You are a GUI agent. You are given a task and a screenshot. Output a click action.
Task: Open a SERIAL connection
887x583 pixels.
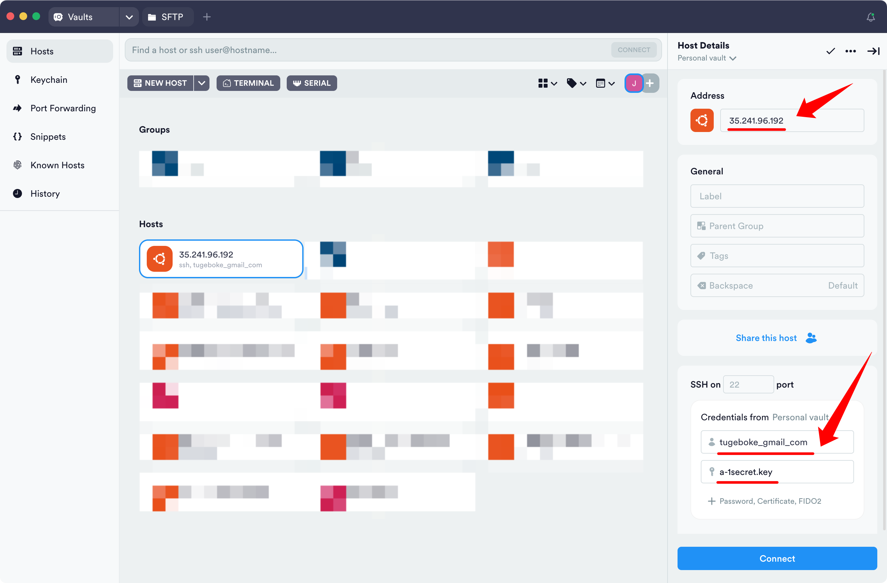[312, 83]
